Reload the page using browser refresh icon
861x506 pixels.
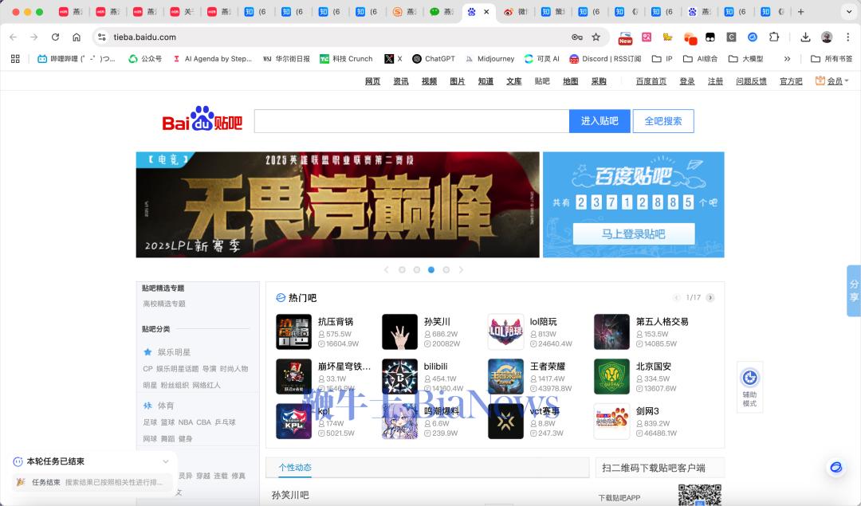[x=55, y=37]
